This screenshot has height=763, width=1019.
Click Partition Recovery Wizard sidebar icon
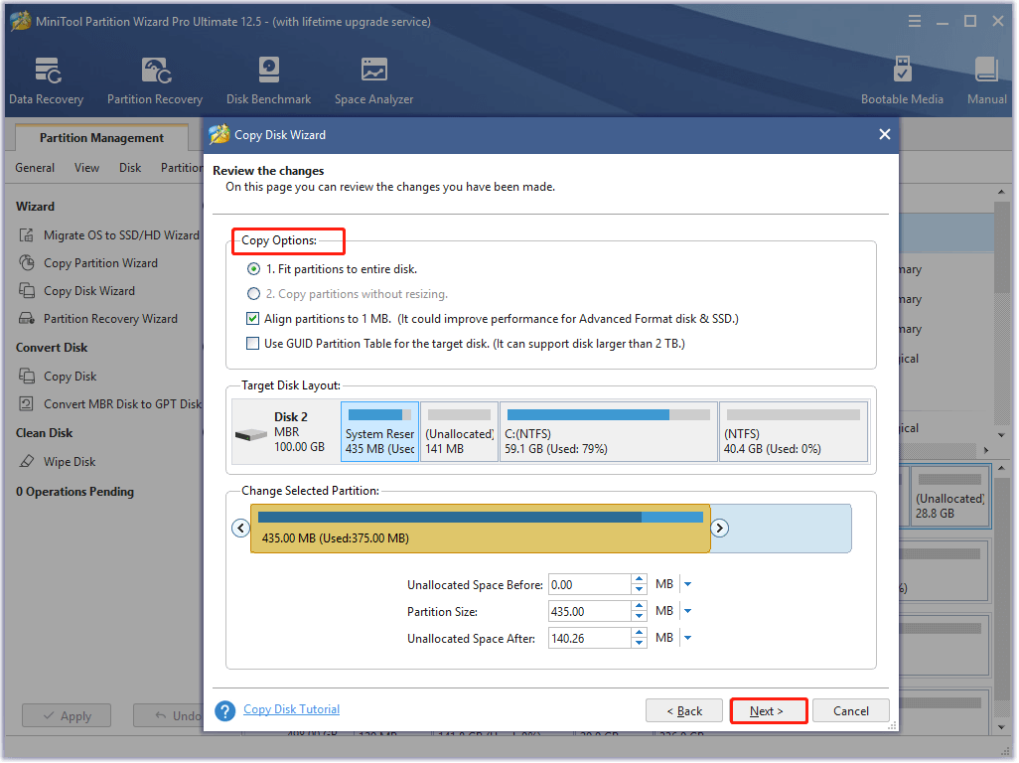point(27,319)
